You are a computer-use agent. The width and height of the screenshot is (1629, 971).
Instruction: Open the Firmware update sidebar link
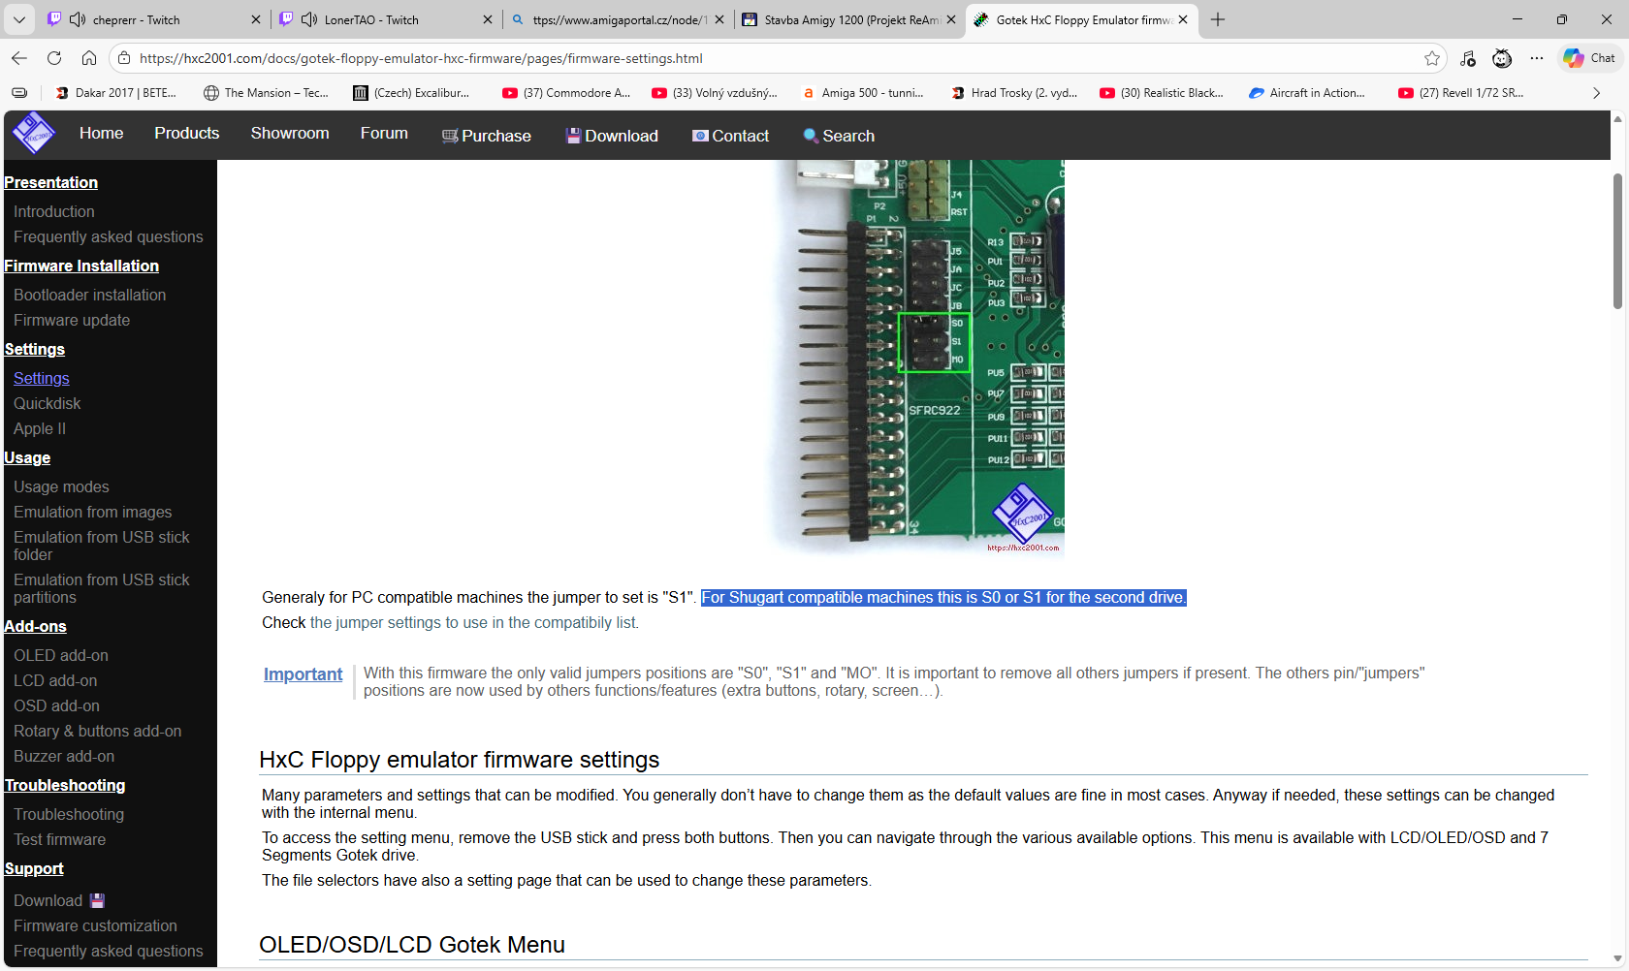[72, 320]
